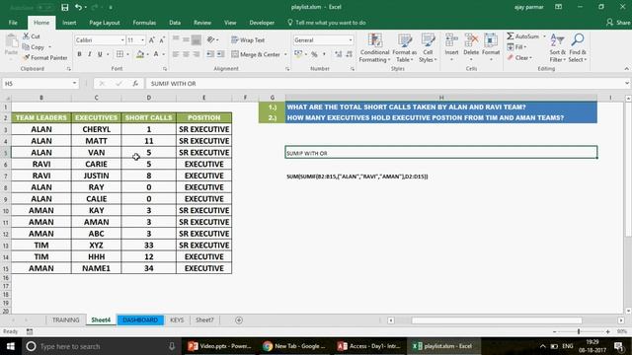This screenshot has width=632, height=355.
Task: Select the Format Painter tool
Action: (45, 58)
